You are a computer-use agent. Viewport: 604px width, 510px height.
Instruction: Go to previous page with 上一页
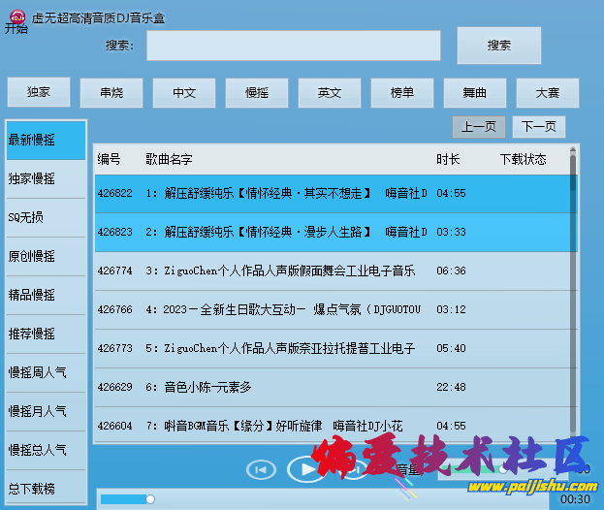479,127
